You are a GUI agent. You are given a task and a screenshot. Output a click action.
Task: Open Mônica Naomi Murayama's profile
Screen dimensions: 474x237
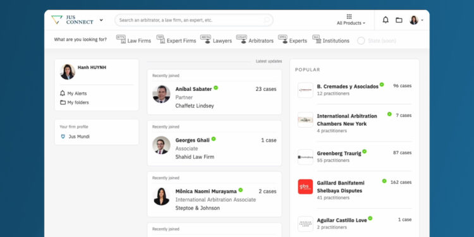point(206,191)
